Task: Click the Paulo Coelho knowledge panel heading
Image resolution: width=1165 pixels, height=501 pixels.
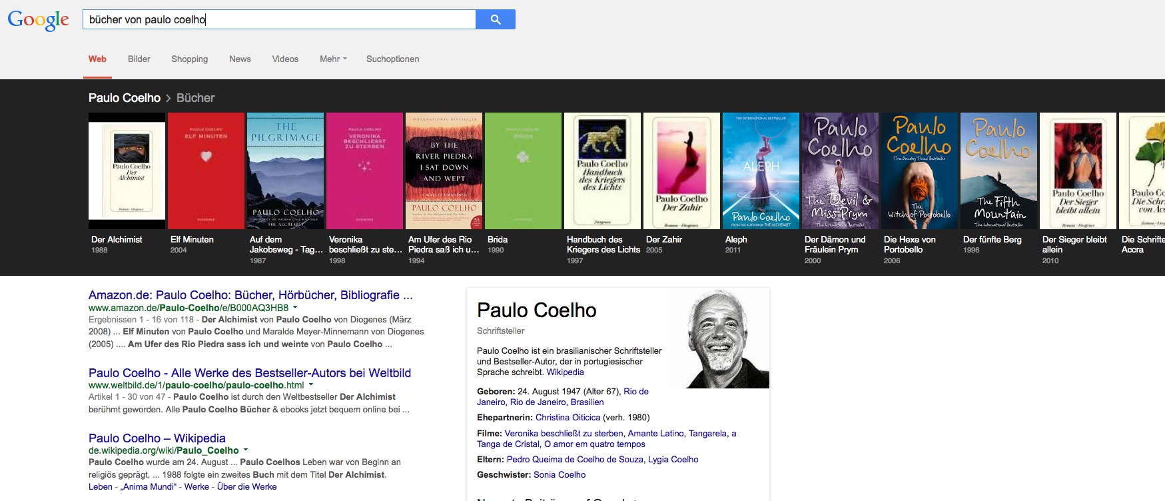Action: pos(537,310)
